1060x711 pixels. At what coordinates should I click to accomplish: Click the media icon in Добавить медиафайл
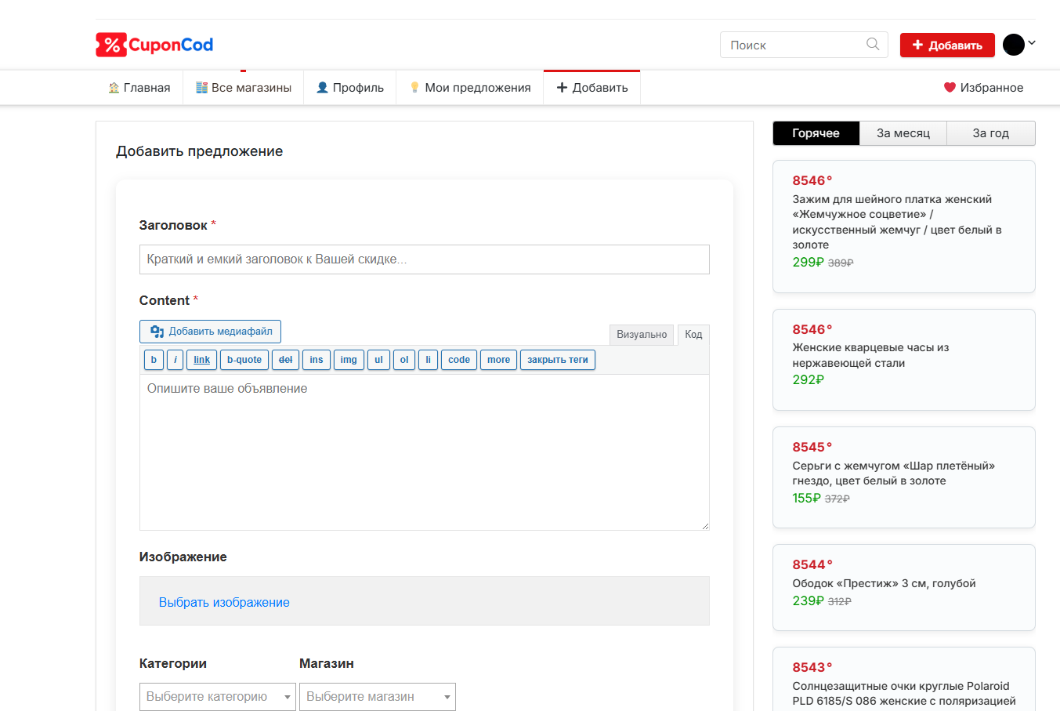click(157, 332)
